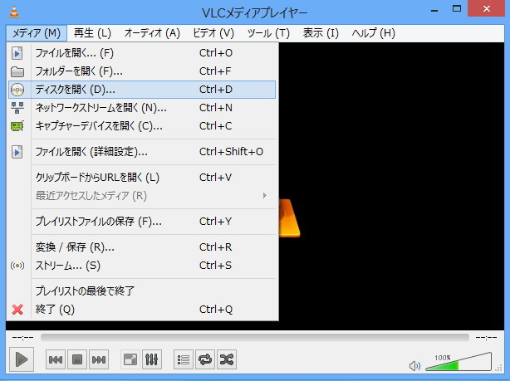Screen dimensions: 510x381
Task: Toggle fullscreen video button
Action: pos(130,359)
